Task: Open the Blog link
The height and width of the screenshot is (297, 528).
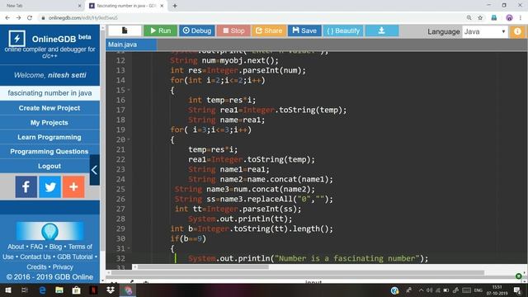Action: (x=55, y=247)
